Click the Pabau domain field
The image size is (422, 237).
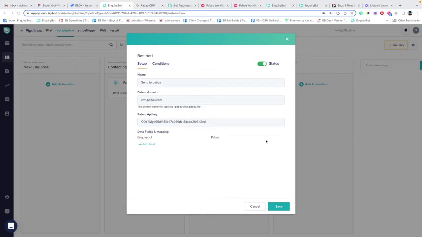[211, 100]
